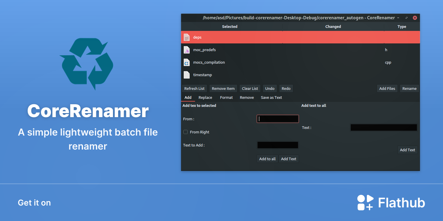
Task: Click the Flathub logo icon
Action: (365, 203)
